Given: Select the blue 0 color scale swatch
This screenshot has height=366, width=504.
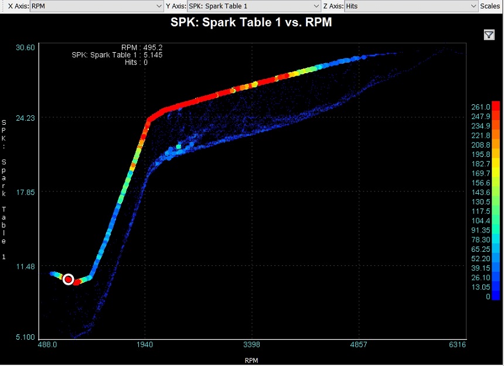Looking at the screenshot, I should (496, 297).
